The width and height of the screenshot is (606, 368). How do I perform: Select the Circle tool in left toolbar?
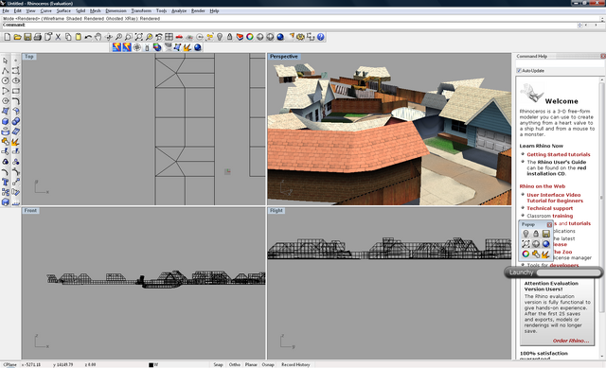[6, 80]
